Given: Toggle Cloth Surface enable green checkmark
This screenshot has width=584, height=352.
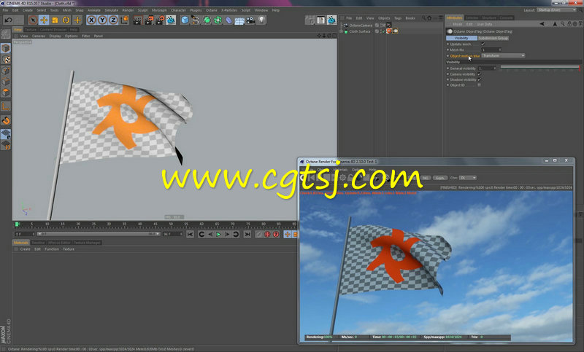Looking at the screenshot, I should tap(383, 31).
